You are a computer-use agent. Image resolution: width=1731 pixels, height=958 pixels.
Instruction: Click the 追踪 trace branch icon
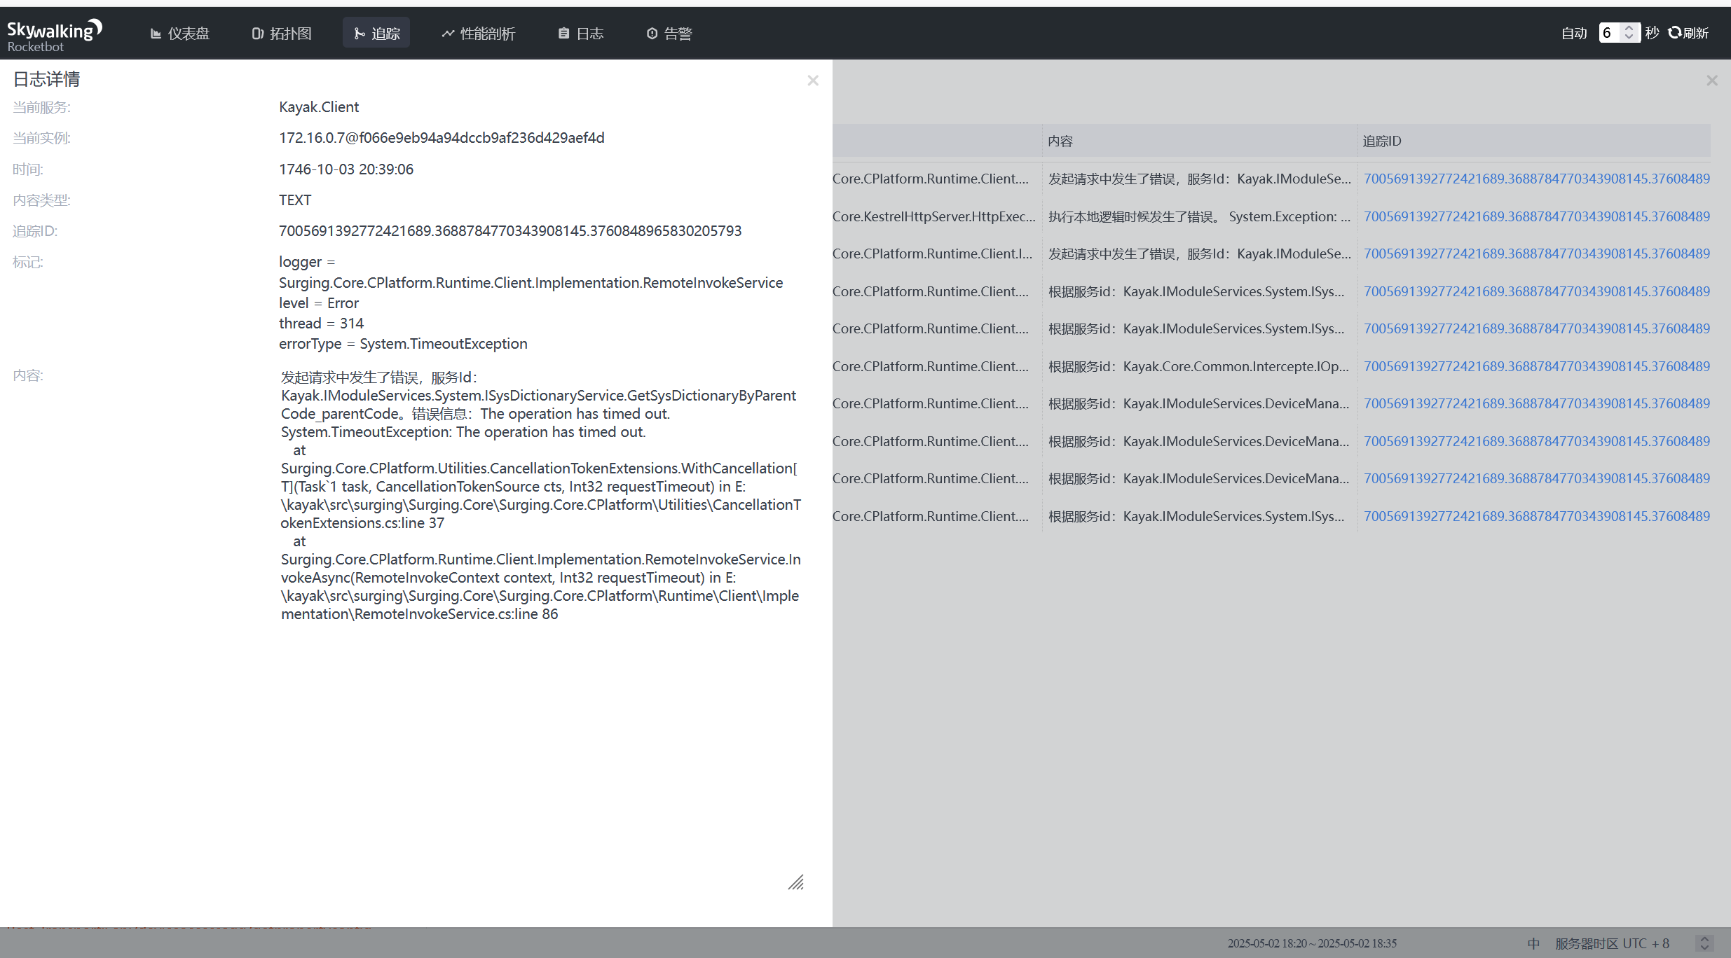point(360,34)
